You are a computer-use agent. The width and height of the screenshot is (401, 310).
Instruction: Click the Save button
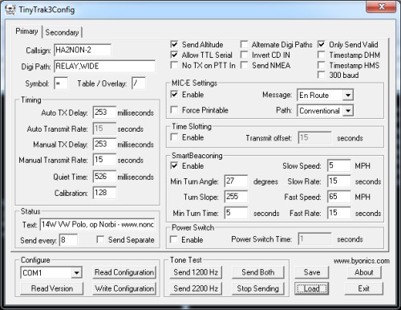click(x=312, y=272)
